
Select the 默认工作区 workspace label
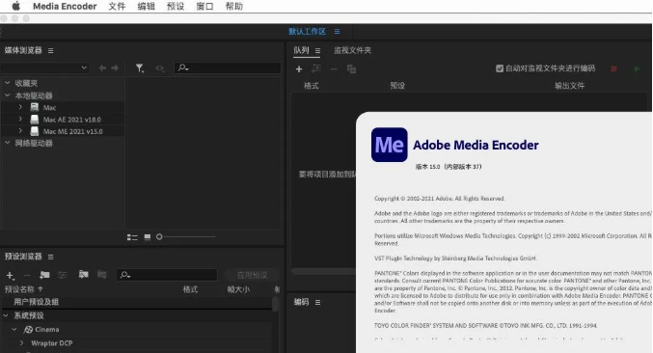(x=308, y=31)
